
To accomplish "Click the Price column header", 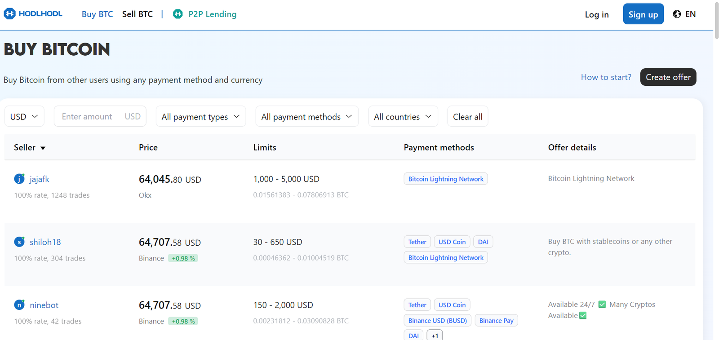I will tap(148, 147).
